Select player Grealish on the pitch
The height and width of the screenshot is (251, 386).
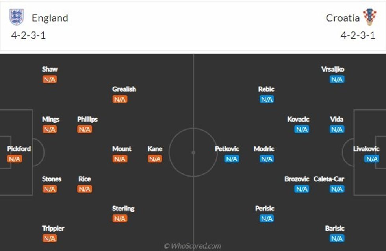pyautogui.click(x=124, y=89)
